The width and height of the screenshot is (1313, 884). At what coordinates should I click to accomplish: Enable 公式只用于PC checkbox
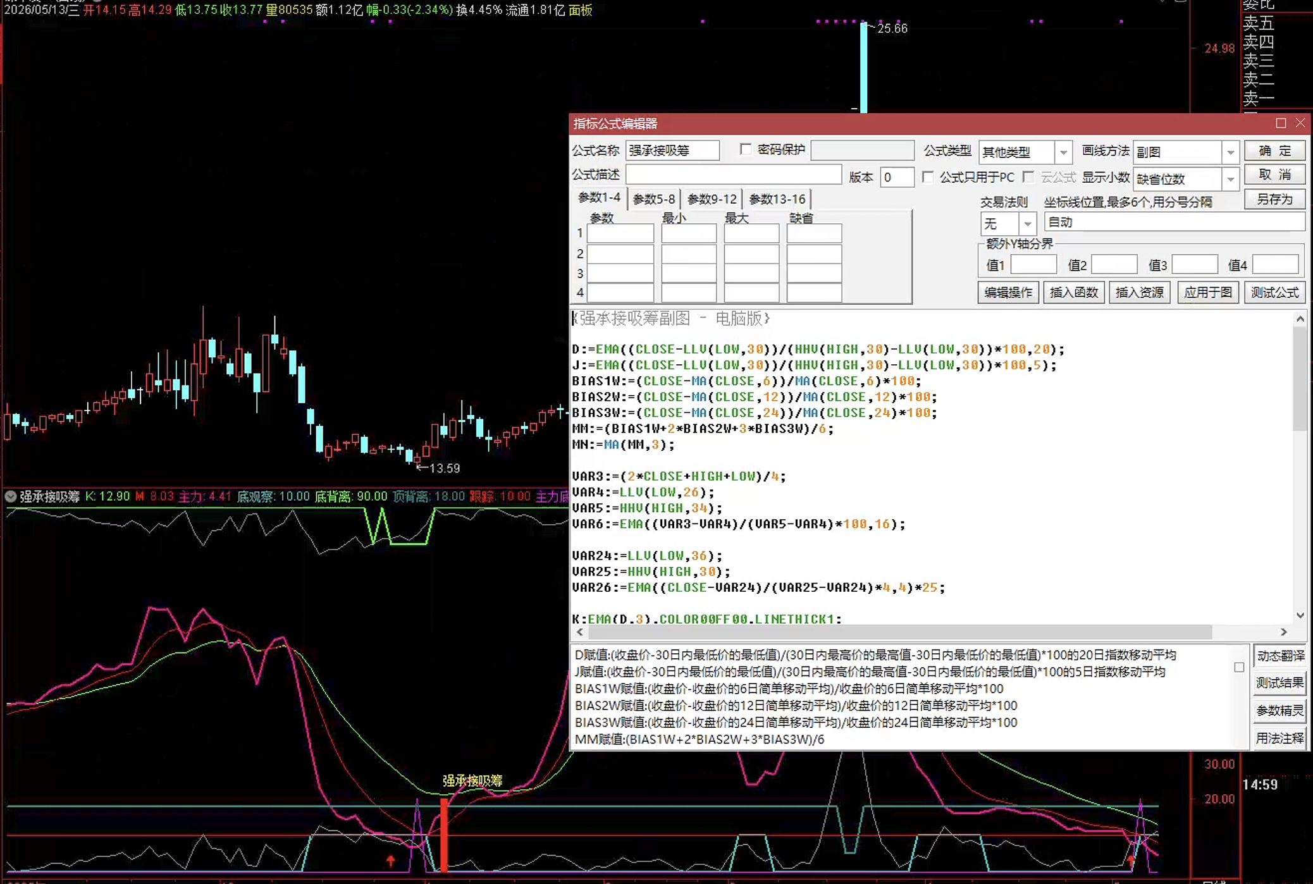click(928, 177)
